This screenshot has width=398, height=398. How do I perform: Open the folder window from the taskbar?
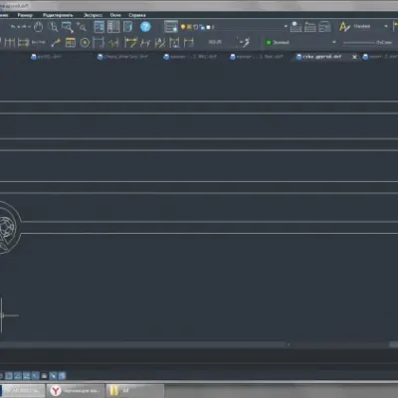click(x=135, y=391)
